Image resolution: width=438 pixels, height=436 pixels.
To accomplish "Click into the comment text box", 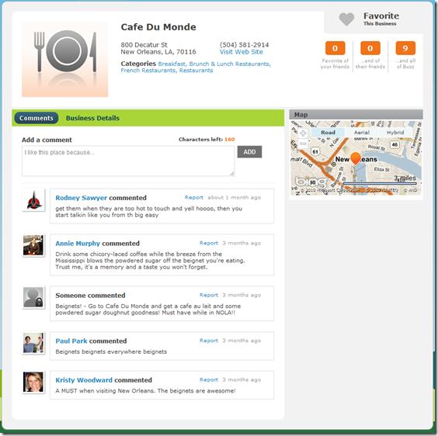I will point(128,161).
